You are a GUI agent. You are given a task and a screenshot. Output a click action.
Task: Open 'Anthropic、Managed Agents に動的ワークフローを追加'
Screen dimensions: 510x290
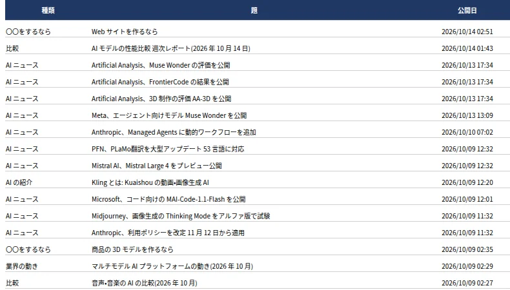[x=174, y=133]
